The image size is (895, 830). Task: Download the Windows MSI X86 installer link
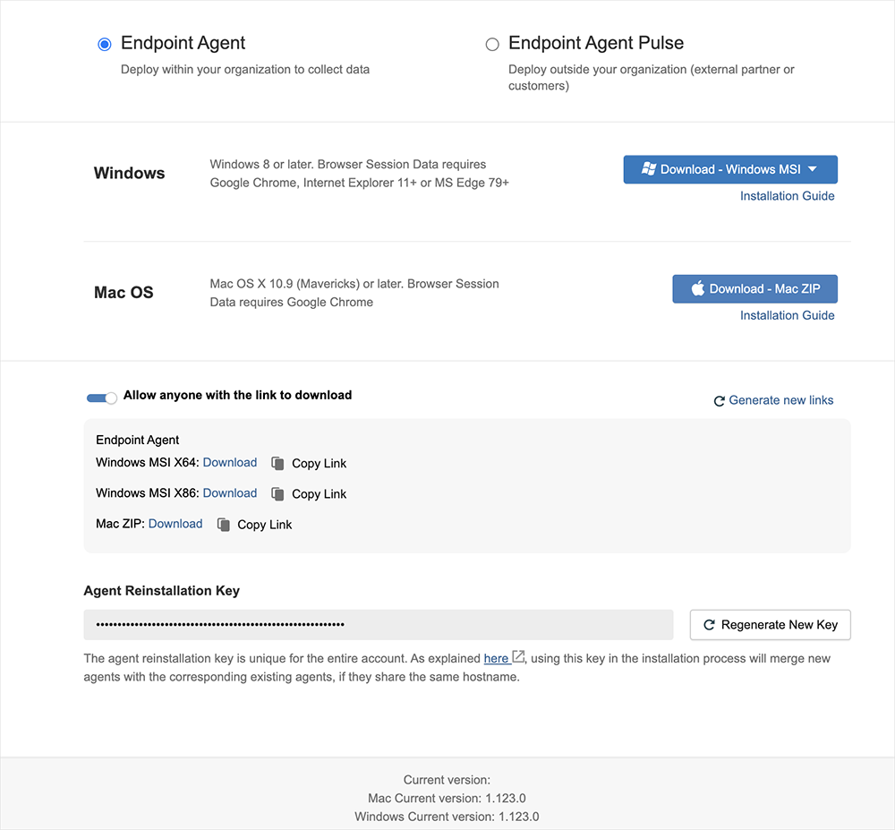230,493
